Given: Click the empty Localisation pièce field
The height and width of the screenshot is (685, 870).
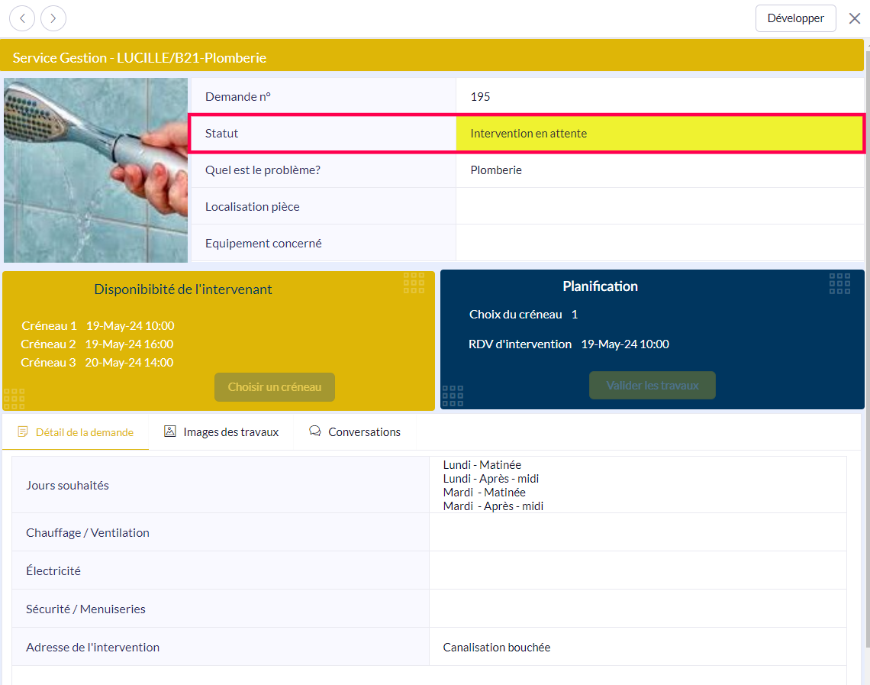Looking at the screenshot, I should click(659, 207).
